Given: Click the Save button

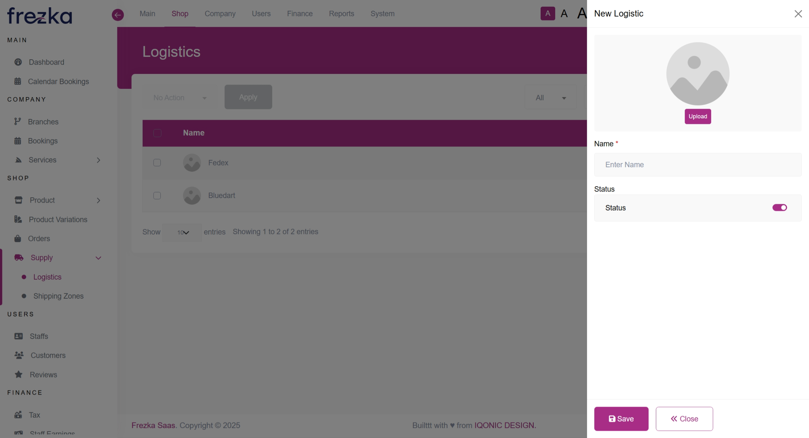Looking at the screenshot, I should click(621, 419).
